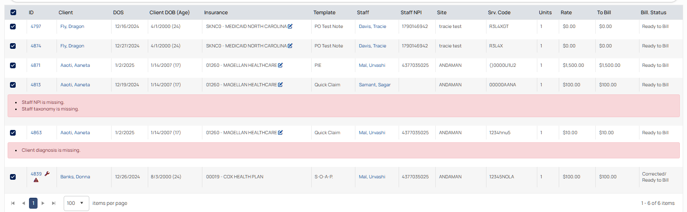Open Fly, Dragon on row 4797
Screen dimensions: 687x212
[x=72, y=27]
